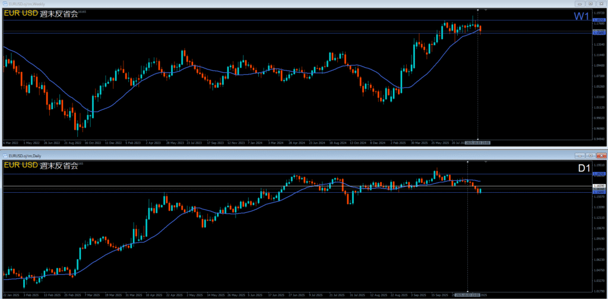This screenshot has height=299, width=608.
Task: Select the D1 label on the lower chart
Action: (x=584, y=168)
